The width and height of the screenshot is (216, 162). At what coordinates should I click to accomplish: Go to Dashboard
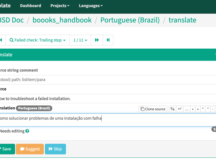click(x=31, y=6)
